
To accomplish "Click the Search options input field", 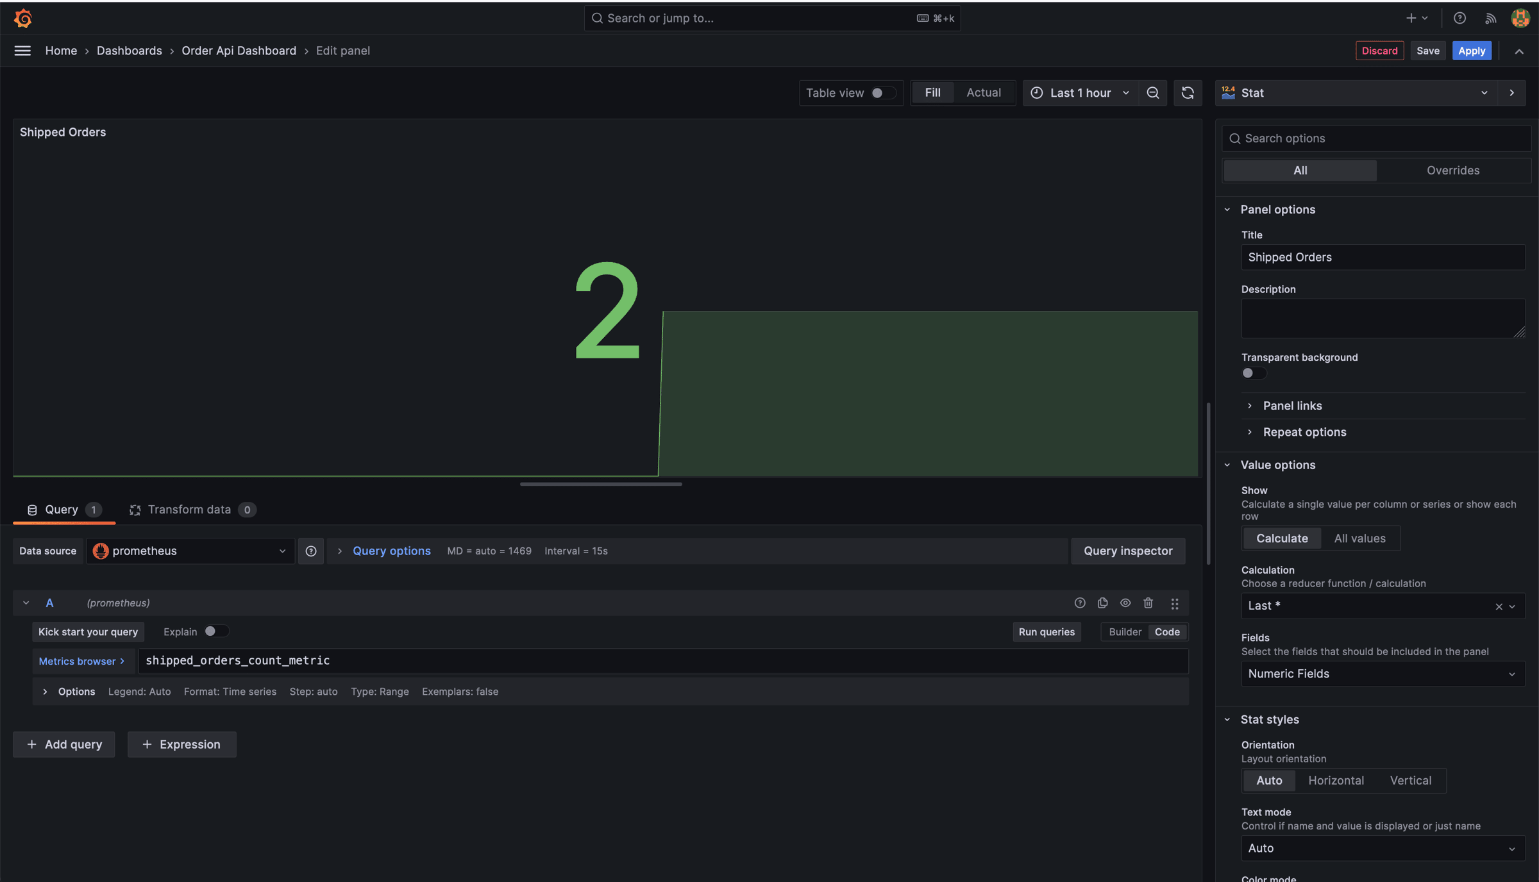I will (x=1379, y=138).
